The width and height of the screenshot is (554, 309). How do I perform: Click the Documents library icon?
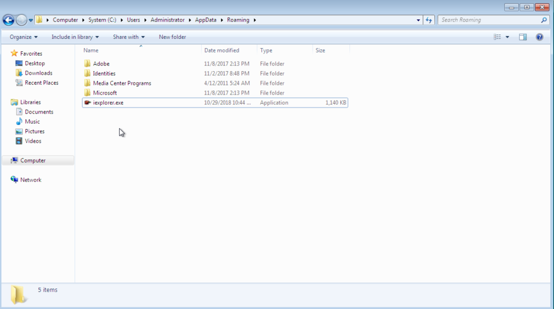point(19,112)
